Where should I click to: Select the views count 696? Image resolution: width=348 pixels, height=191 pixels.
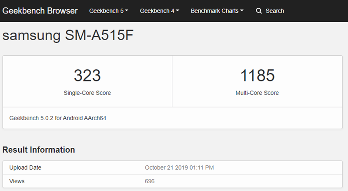(150, 181)
